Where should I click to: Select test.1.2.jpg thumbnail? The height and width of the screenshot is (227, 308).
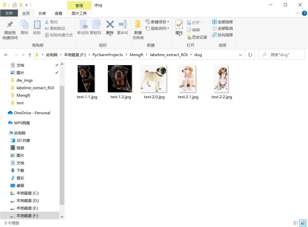coord(120,79)
